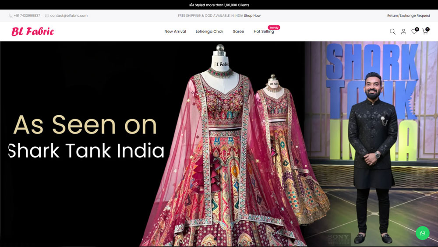Open the shopping cart icon
Viewport: 438px width, 247px height.
coord(425,32)
